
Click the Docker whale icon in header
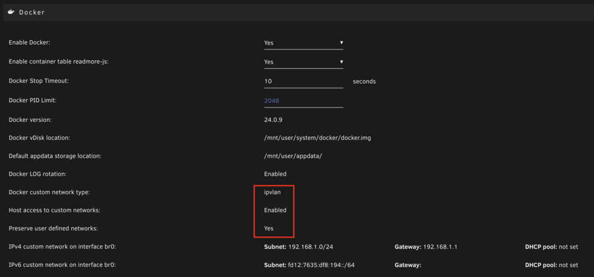coord(11,12)
